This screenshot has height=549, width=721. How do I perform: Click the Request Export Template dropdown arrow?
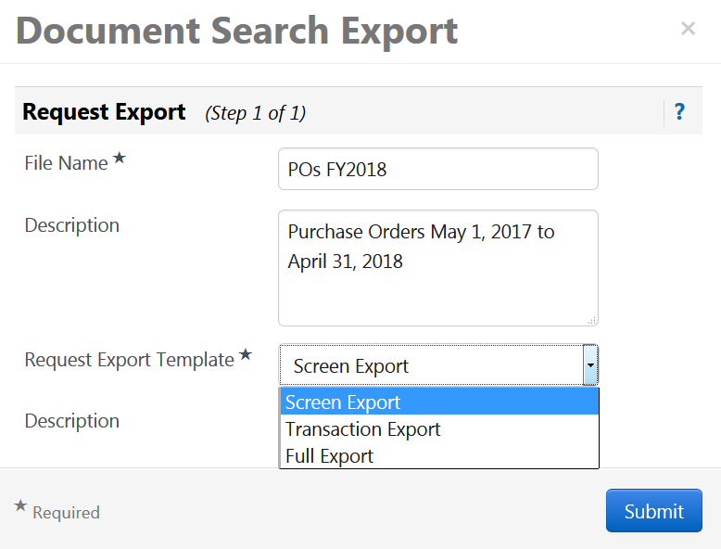tap(590, 365)
